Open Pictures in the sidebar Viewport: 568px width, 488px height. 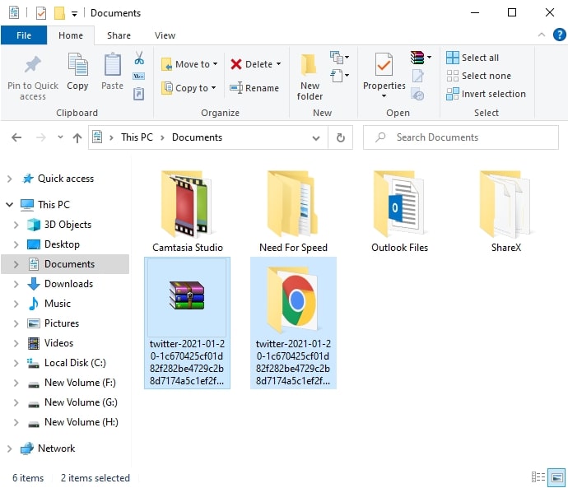coord(62,323)
